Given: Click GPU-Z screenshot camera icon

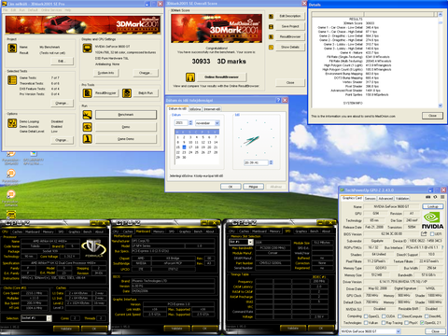Looking at the screenshot, I should 428,197.
